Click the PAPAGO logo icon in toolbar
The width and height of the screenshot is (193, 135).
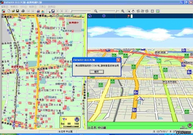pyautogui.click(x=3, y=11)
